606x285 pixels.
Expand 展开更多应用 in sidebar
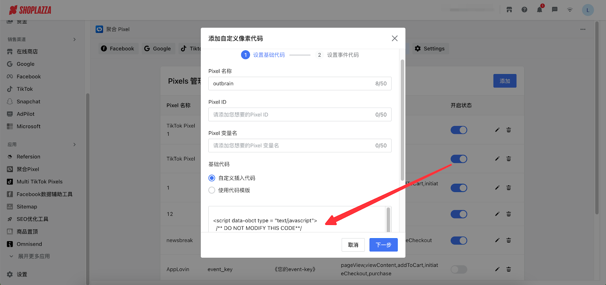(x=34, y=256)
